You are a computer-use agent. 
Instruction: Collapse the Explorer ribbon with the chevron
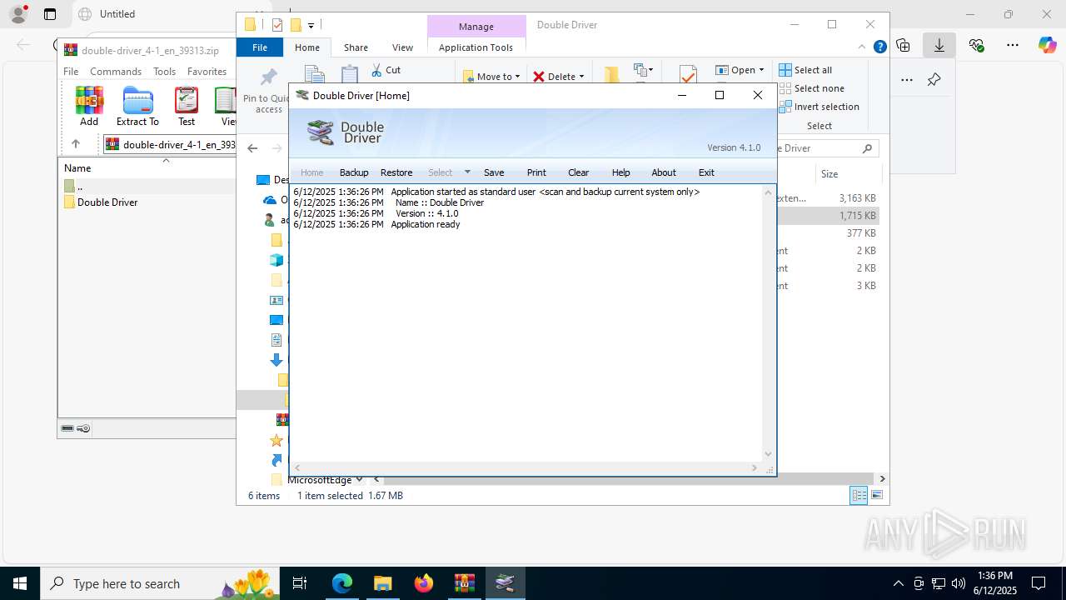point(863,47)
